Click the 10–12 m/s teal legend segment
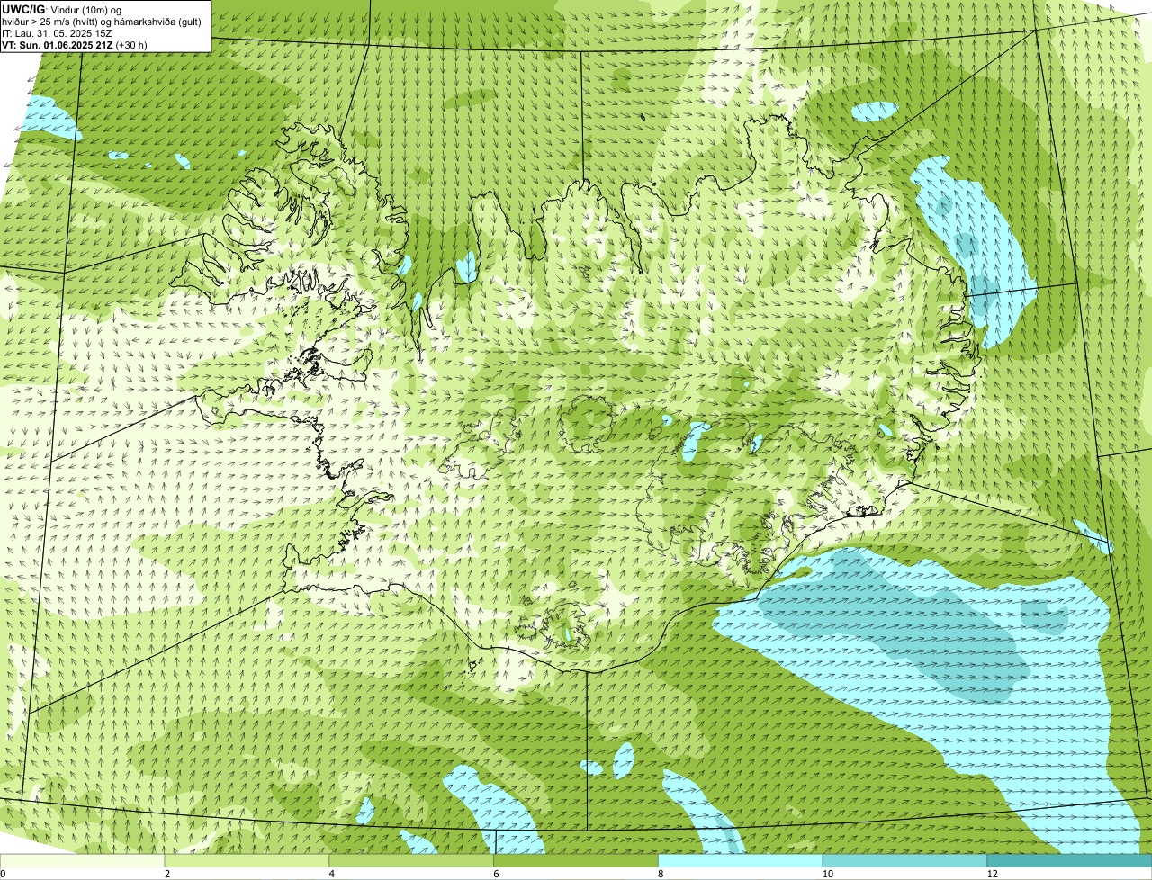Image resolution: width=1152 pixels, height=880 pixels. [x=905, y=860]
